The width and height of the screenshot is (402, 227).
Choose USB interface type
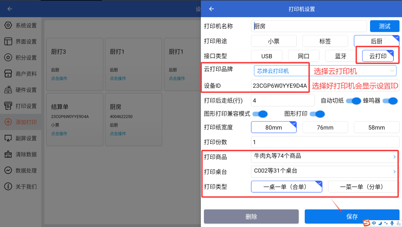[266, 56]
